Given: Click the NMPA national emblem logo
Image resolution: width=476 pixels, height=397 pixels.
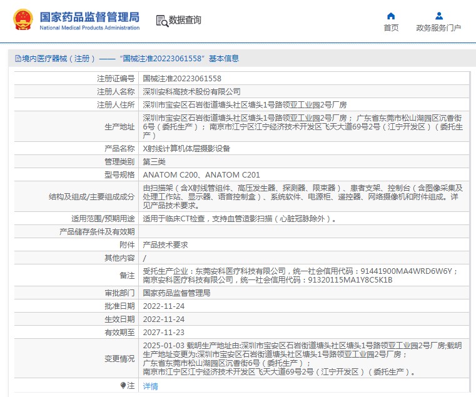Looking at the screenshot, I should pos(23,20).
